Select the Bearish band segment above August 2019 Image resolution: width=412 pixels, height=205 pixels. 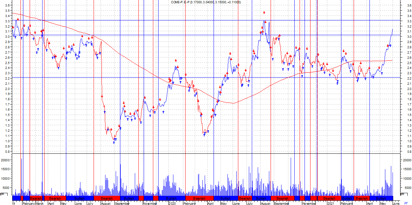point(107,198)
